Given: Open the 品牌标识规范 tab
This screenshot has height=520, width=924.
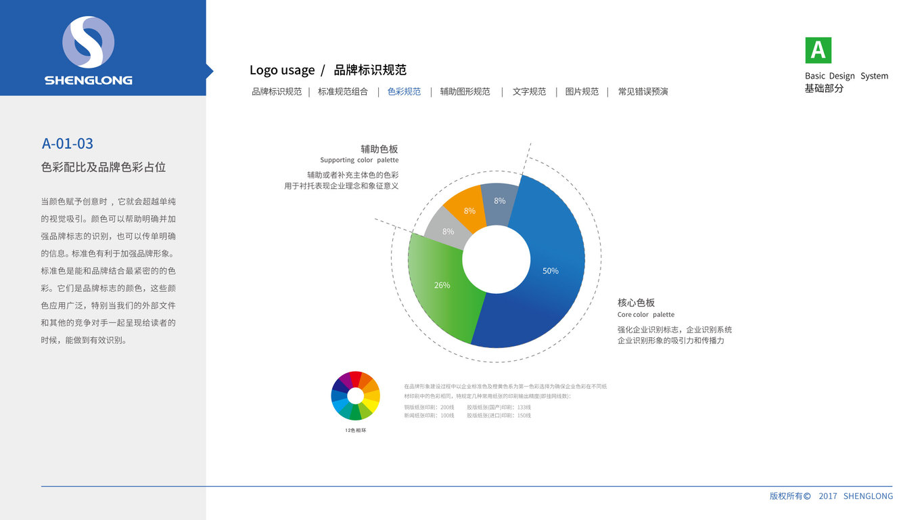Looking at the screenshot, I should (277, 91).
